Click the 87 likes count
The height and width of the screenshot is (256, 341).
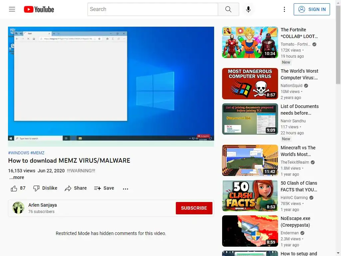(x=23, y=188)
